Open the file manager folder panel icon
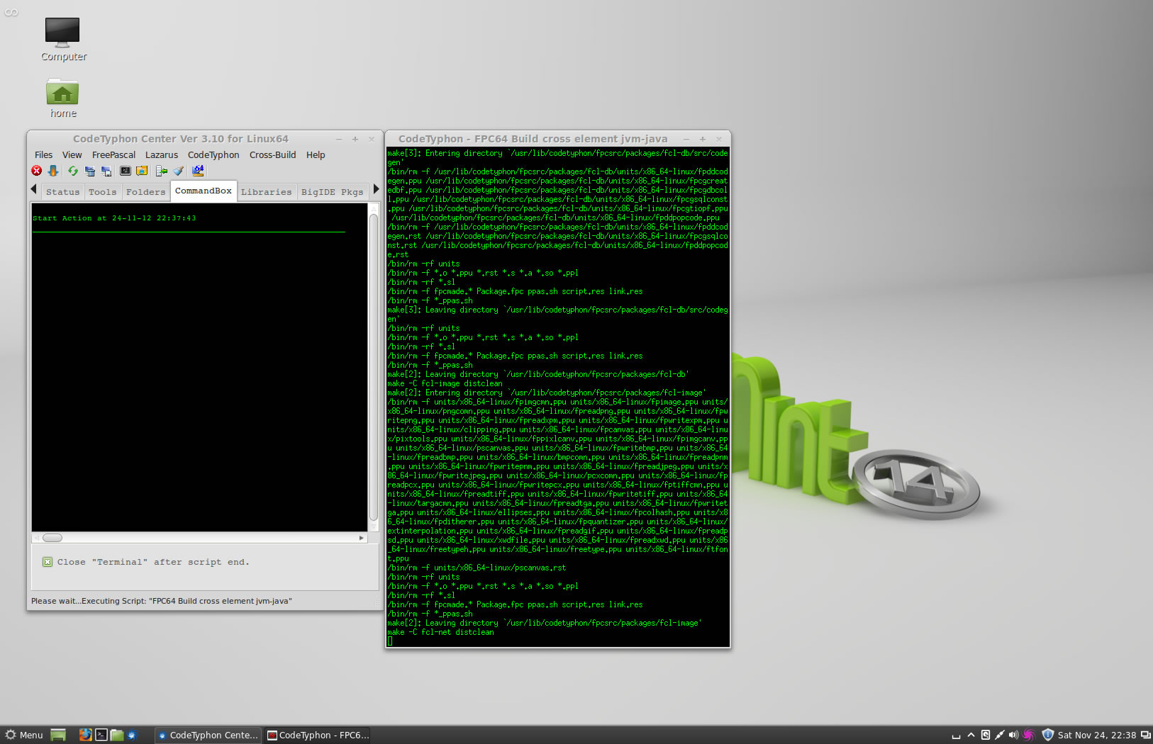This screenshot has height=744, width=1153. (117, 735)
